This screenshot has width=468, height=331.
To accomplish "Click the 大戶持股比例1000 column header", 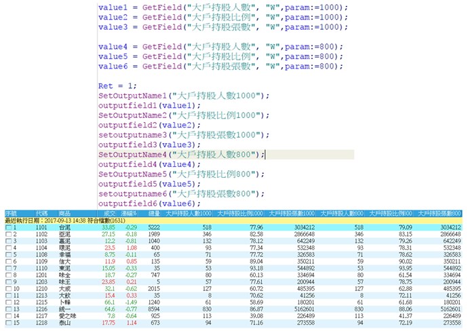I will (x=239, y=214).
